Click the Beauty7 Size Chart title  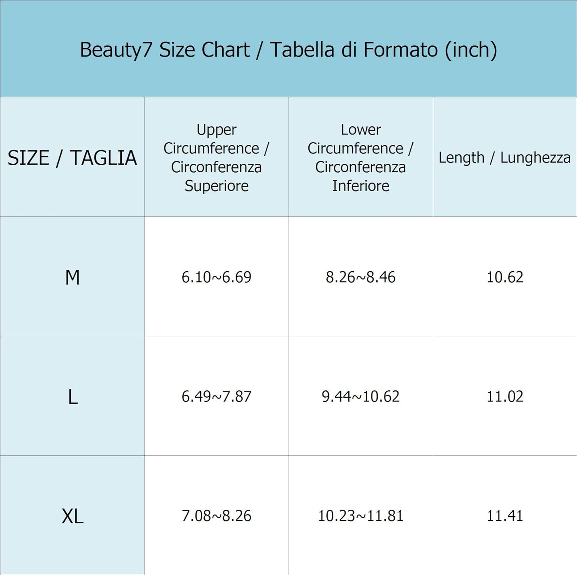point(288,50)
